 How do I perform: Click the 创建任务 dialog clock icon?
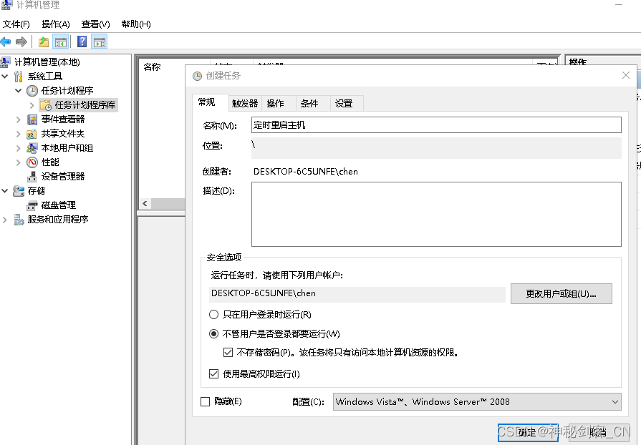tap(198, 76)
